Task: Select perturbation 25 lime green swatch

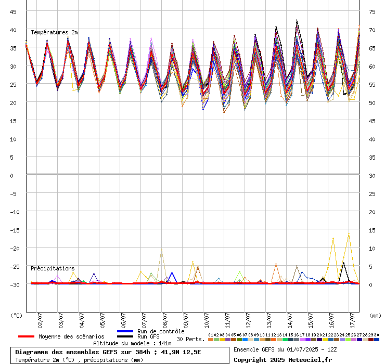Action: [x=348, y=340]
